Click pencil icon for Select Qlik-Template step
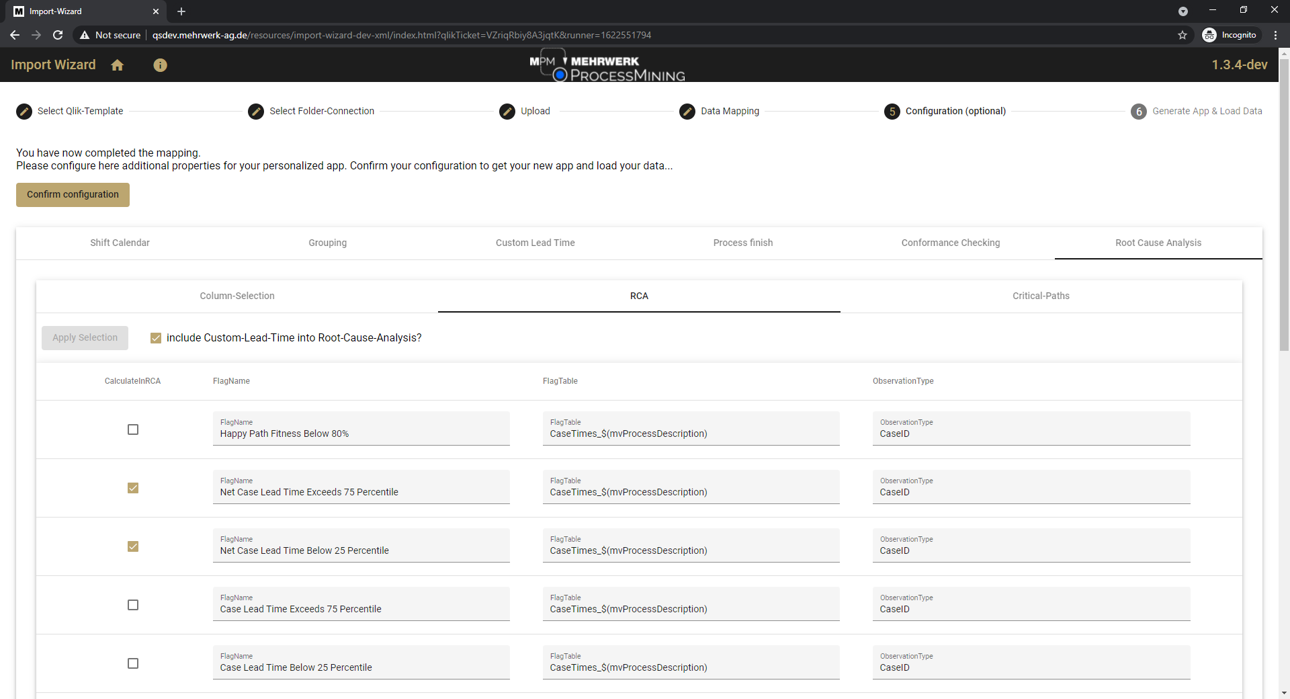Screen dimensions: 1290x699 24,112
